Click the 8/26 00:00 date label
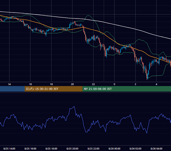The image size is (171, 151). pos(114,148)
